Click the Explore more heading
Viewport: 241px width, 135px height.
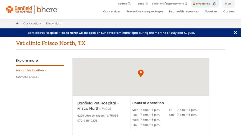pos(27,61)
